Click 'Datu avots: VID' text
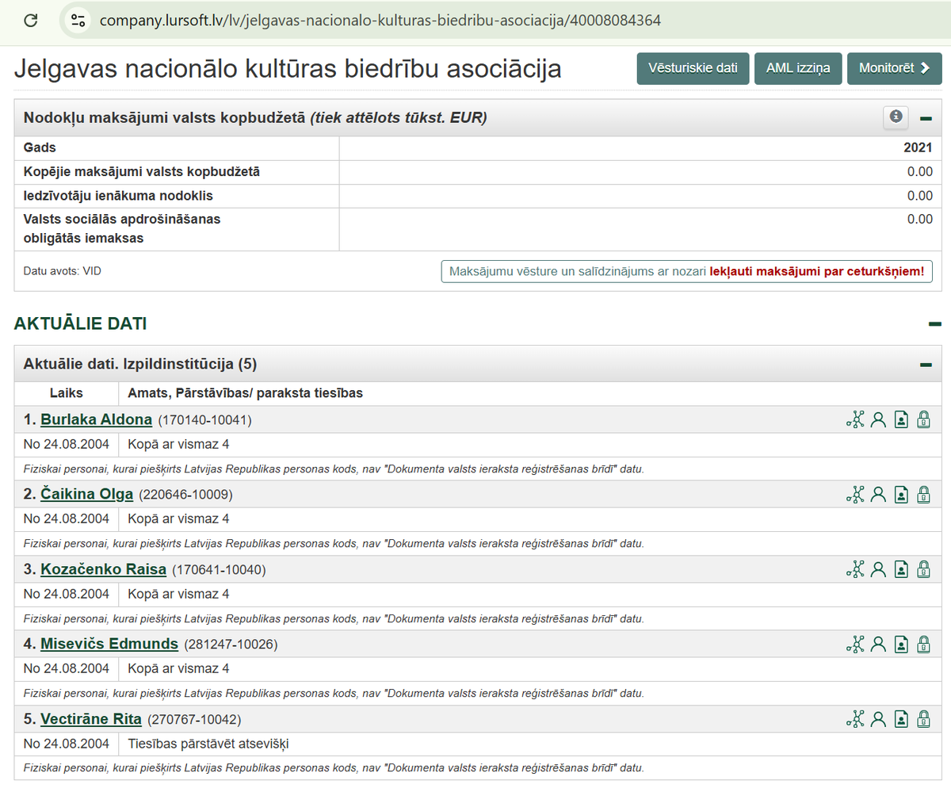This screenshot has height=792, width=951. pos(63,271)
